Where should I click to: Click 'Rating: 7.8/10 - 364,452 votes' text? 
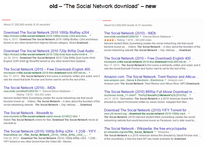(x=34, y=94)
